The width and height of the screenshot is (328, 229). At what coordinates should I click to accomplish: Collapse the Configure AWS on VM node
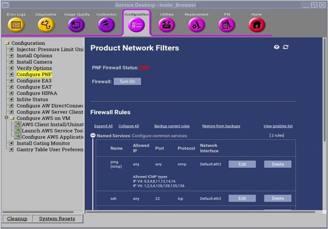pos(6,118)
